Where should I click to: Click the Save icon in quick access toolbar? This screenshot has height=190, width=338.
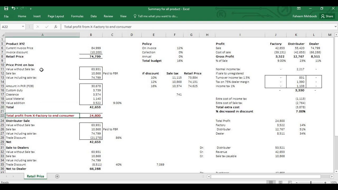6,8
